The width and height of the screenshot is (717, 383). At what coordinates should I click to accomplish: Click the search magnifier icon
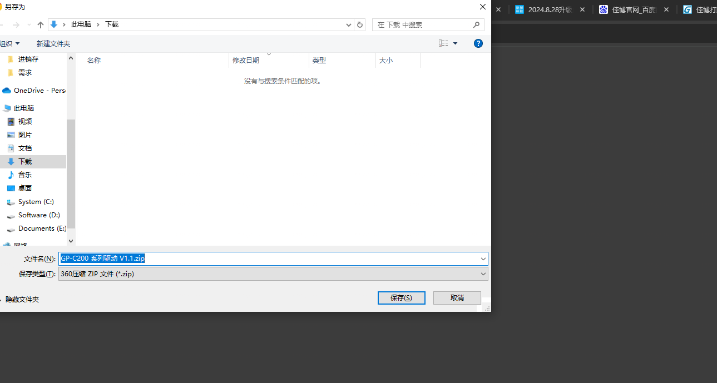coord(476,24)
